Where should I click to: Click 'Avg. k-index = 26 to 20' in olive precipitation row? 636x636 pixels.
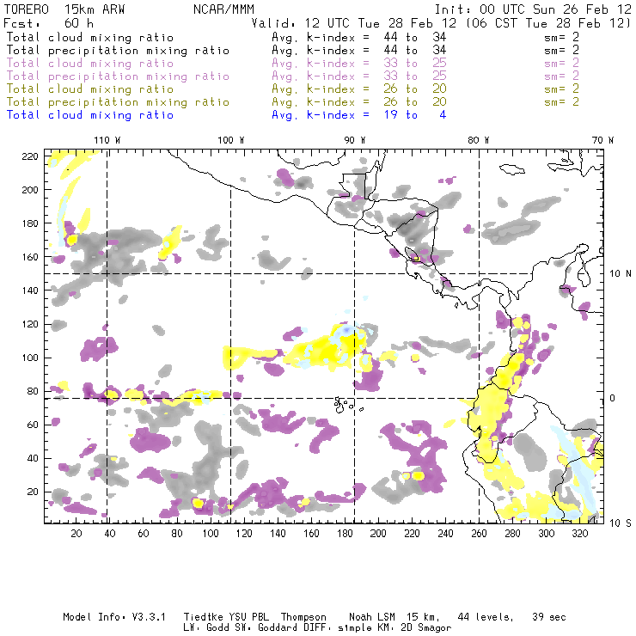[x=359, y=102]
